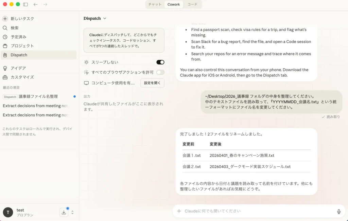The height and width of the screenshot is (221, 348).
Task: Start a 新しいタスク from sidebar
Action: 22,19
